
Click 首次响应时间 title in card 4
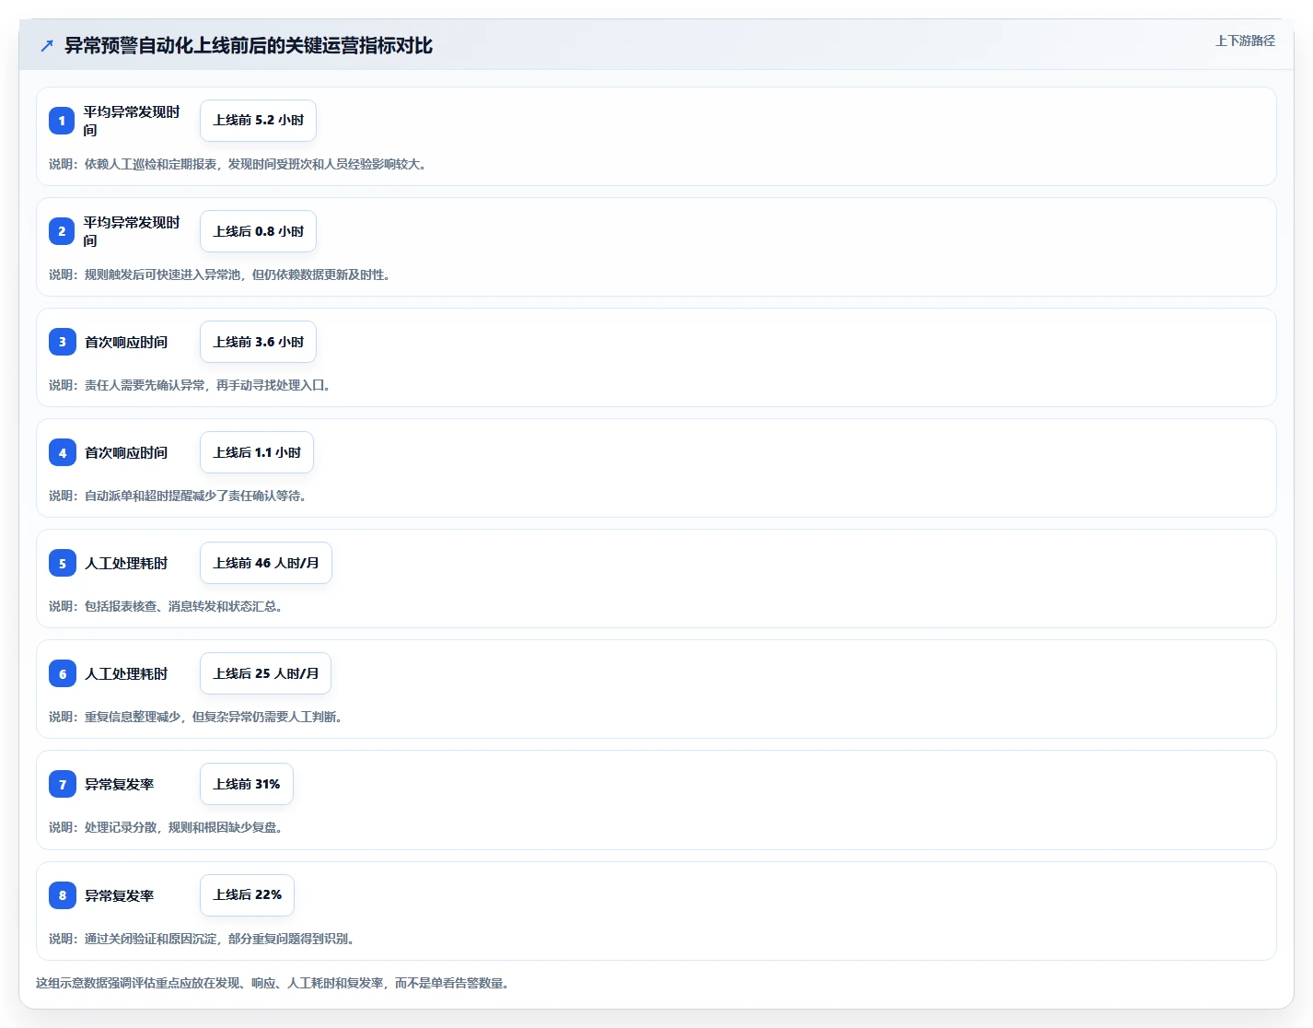click(x=126, y=452)
